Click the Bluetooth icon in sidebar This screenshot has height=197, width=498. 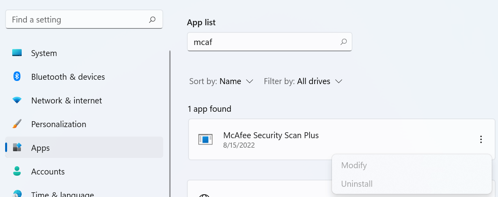click(x=17, y=77)
